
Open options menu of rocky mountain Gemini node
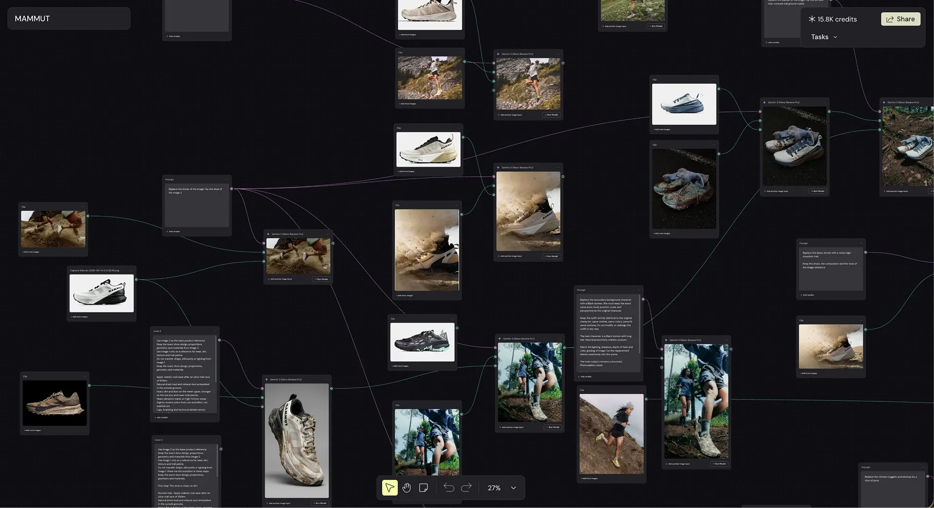[558, 54]
